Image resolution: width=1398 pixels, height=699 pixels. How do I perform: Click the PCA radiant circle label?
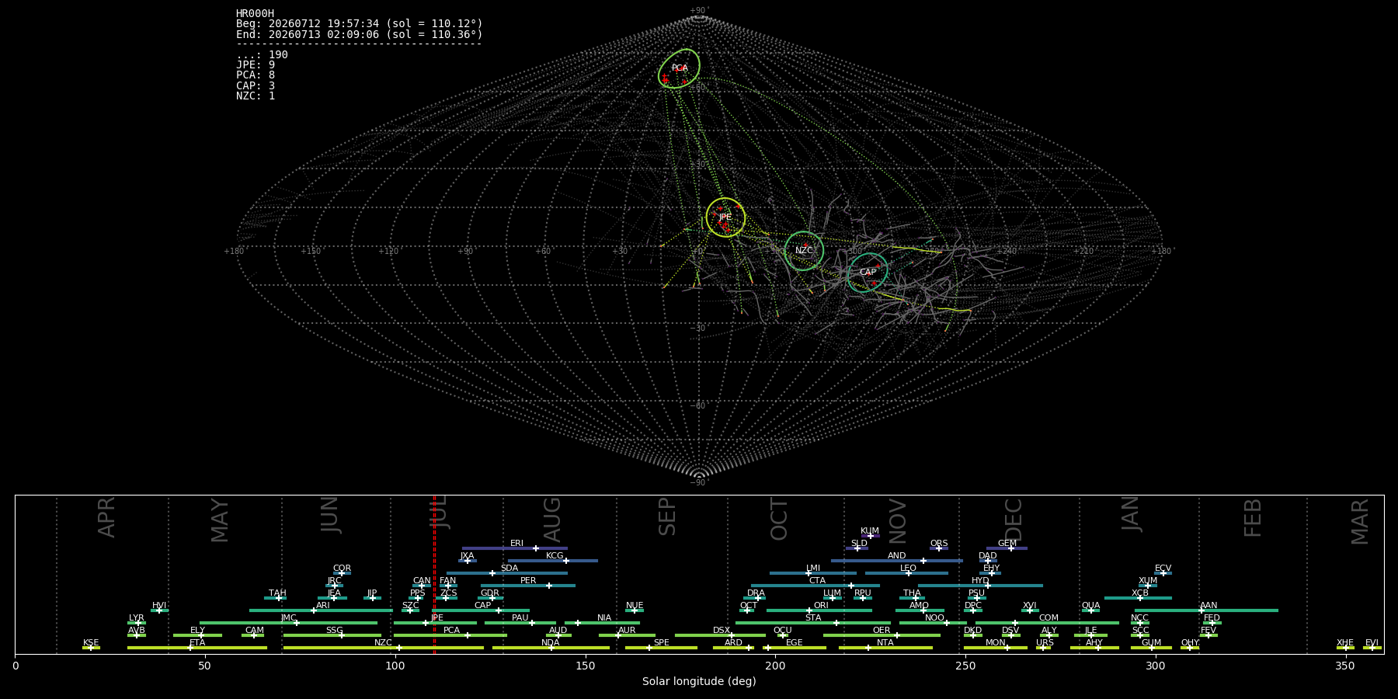point(680,68)
